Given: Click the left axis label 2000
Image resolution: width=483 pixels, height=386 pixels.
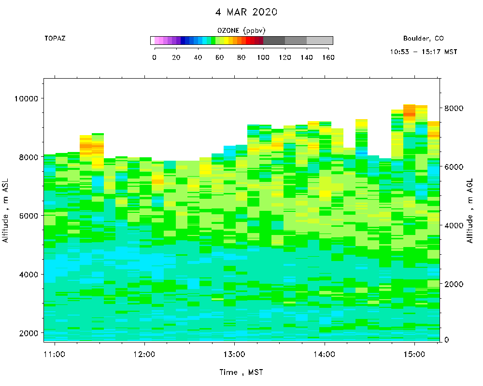Looking at the screenshot, I should coord(28,333).
